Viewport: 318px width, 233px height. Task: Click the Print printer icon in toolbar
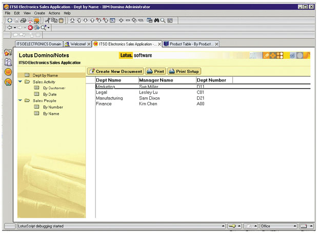pos(23,20)
